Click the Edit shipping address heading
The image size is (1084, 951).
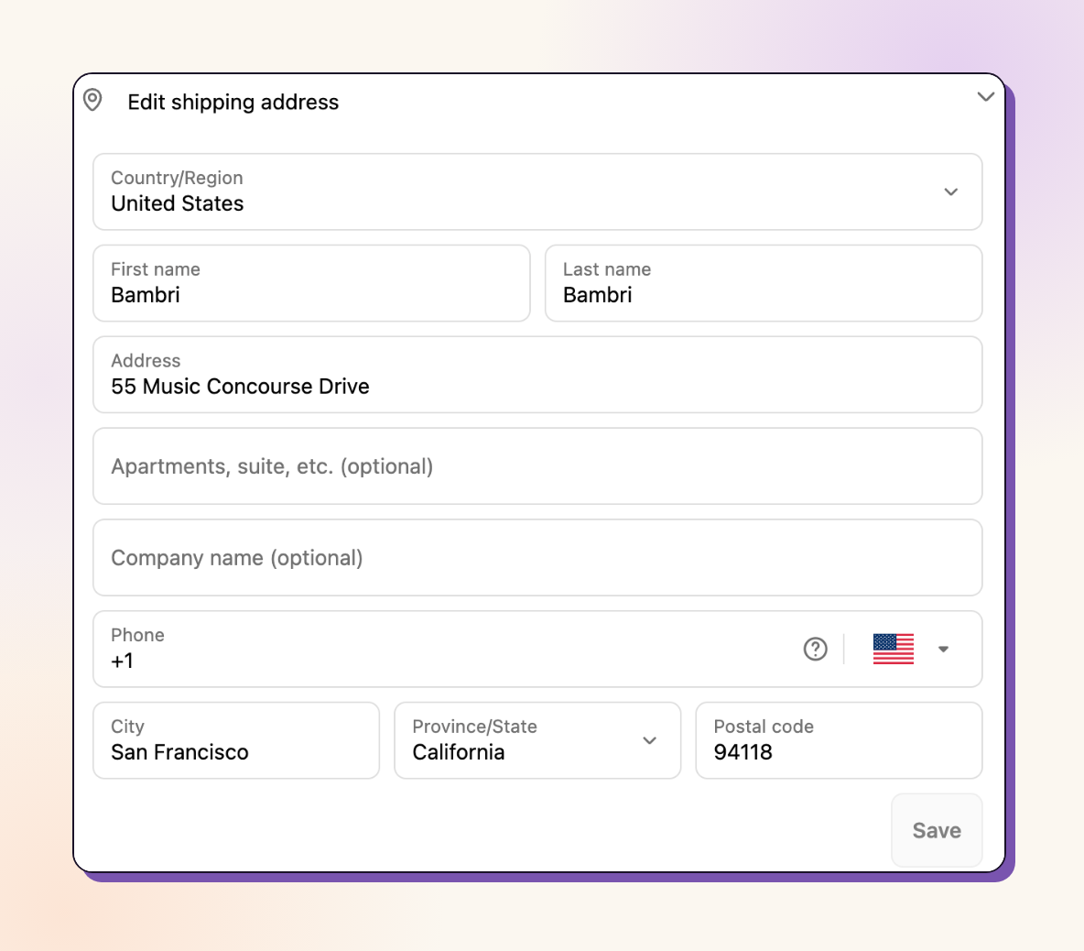tap(233, 103)
